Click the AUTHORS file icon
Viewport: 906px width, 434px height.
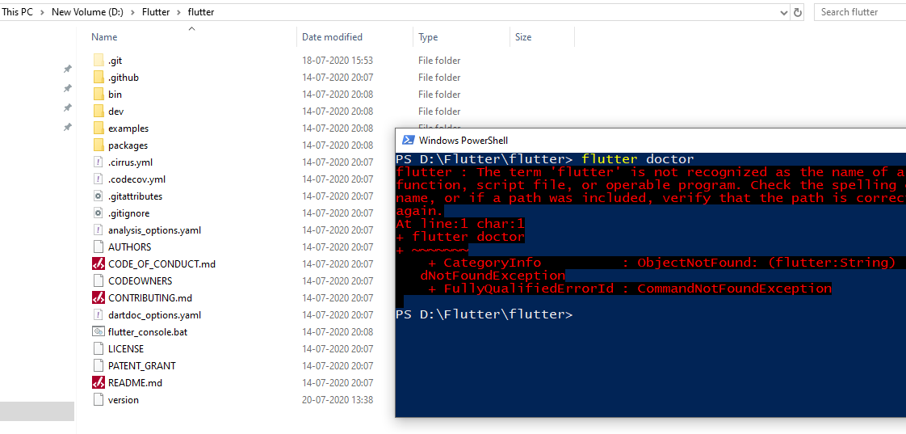click(x=99, y=247)
